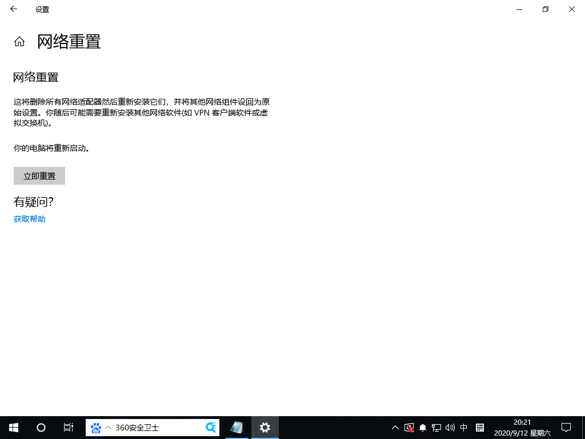Open Settings home via the house icon

point(19,42)
